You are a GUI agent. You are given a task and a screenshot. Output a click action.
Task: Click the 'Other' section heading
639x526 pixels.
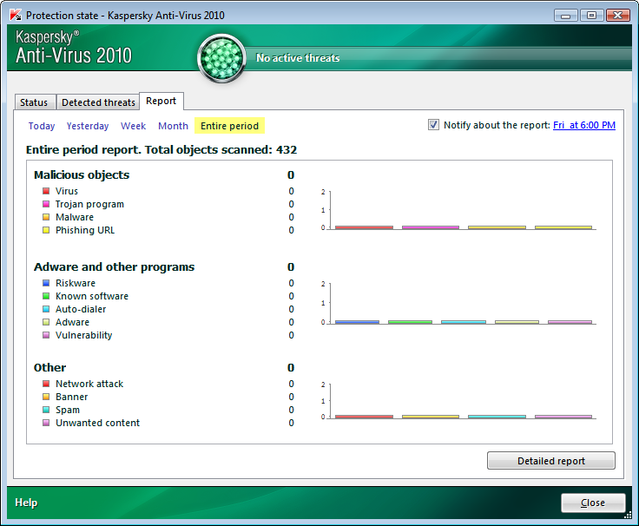pos(49,367)
